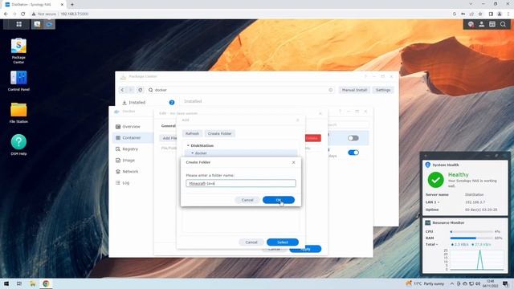The width and height of the screenshot is (514, 289).
Task: Switch to the Docker taskbar app icon
Action: tap(49, 24)
